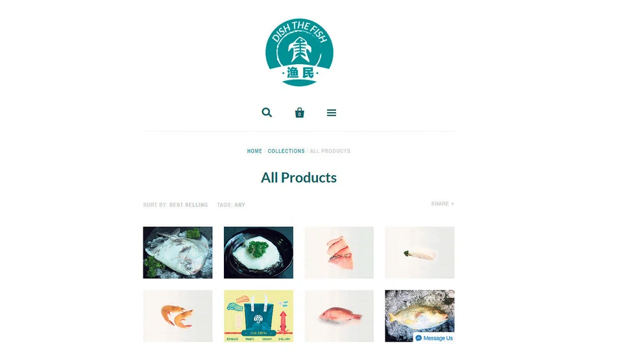This screenshot has width=623, height=350.
Task: Click the Dish The Fish logo
Action: coord(299,52)
